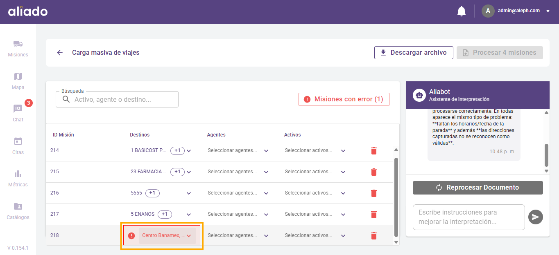Click Descargar archivo button

click(413, 53)
